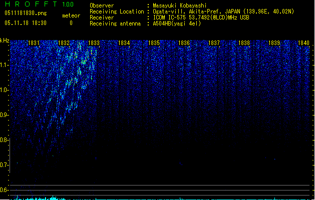
Task: Click the 1840 time marker
Action: click(x=304, y=43)
